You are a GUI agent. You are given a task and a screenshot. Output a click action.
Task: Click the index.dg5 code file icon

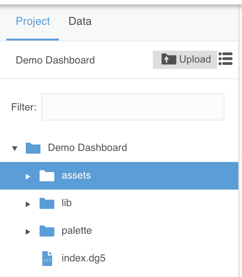pos(47,259)
